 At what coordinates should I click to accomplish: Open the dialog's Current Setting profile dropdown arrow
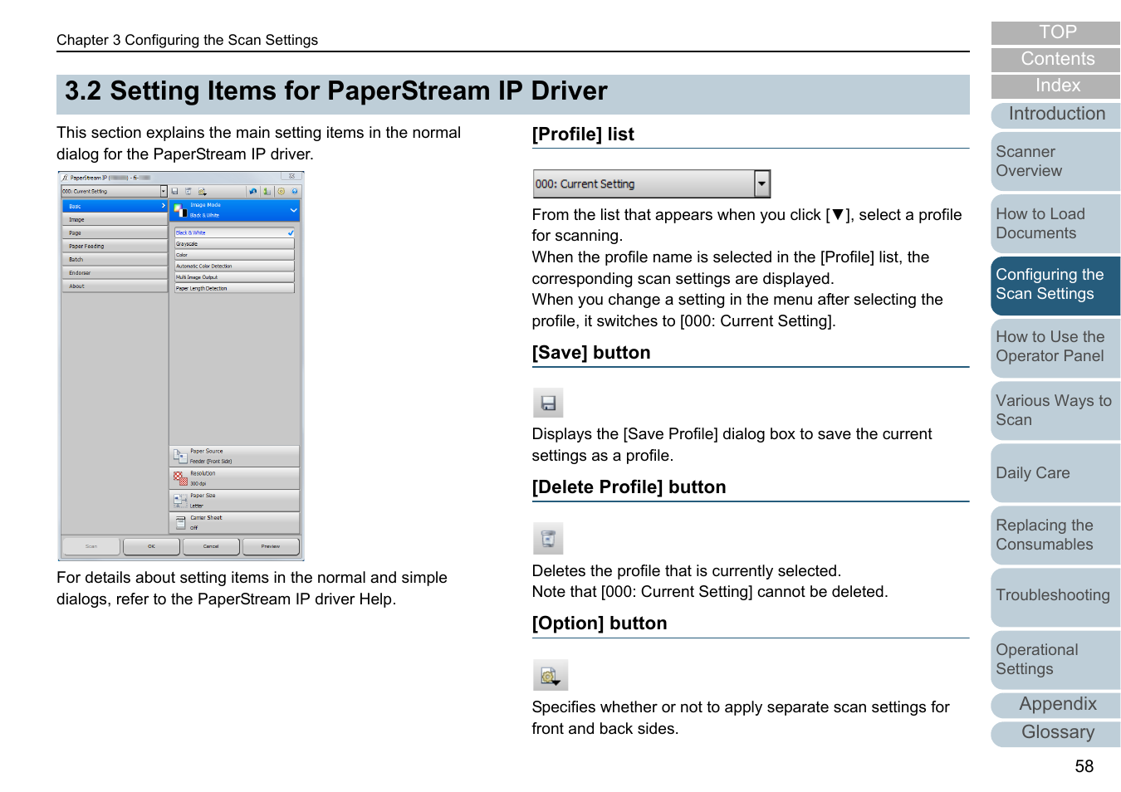[164, 191]
